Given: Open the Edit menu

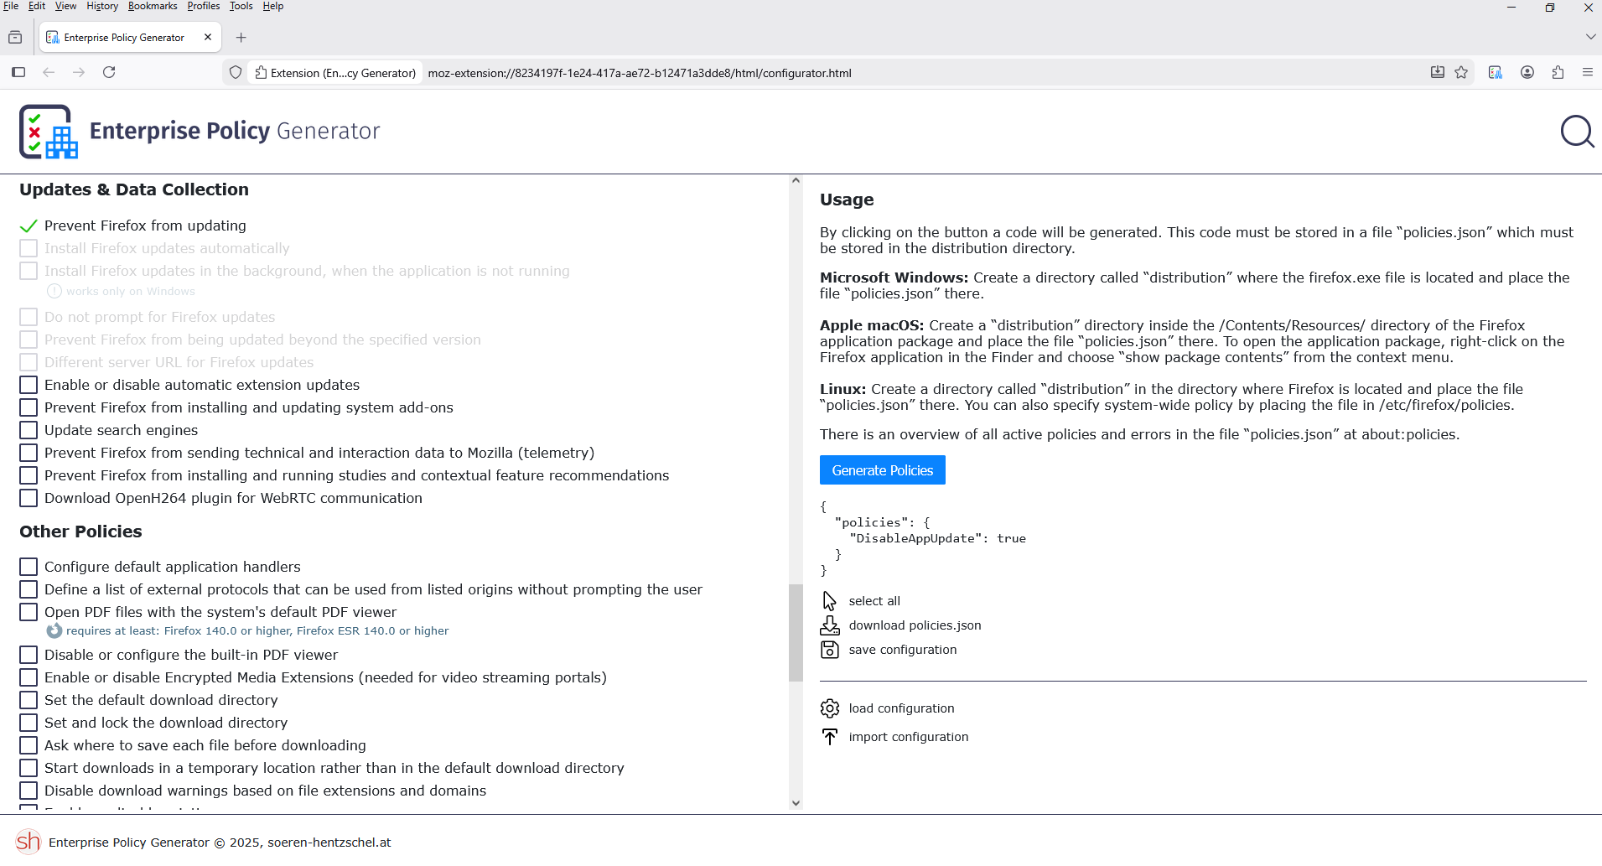Looking at the screenshot, I should pos(37,6).
